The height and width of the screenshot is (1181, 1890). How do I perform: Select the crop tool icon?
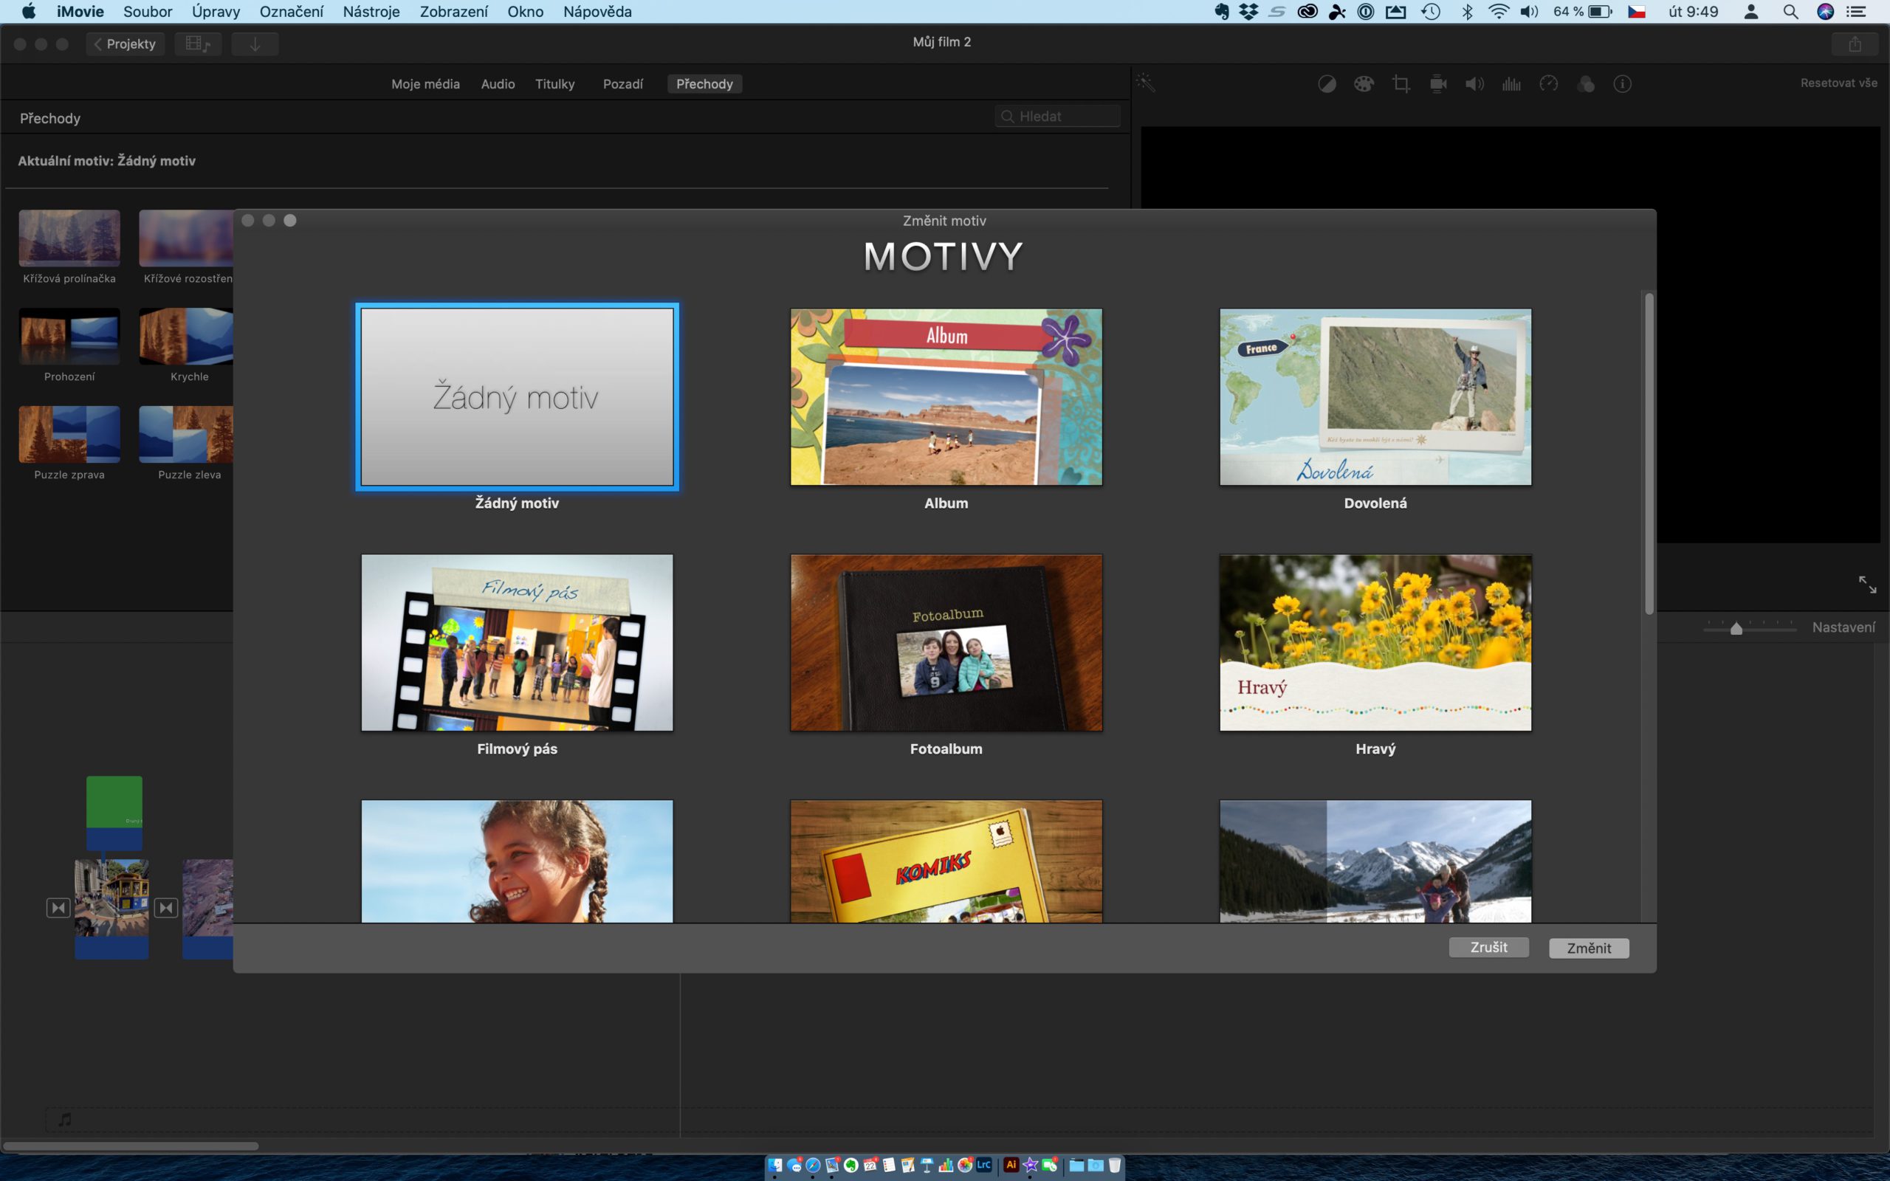click(1401, 83)
